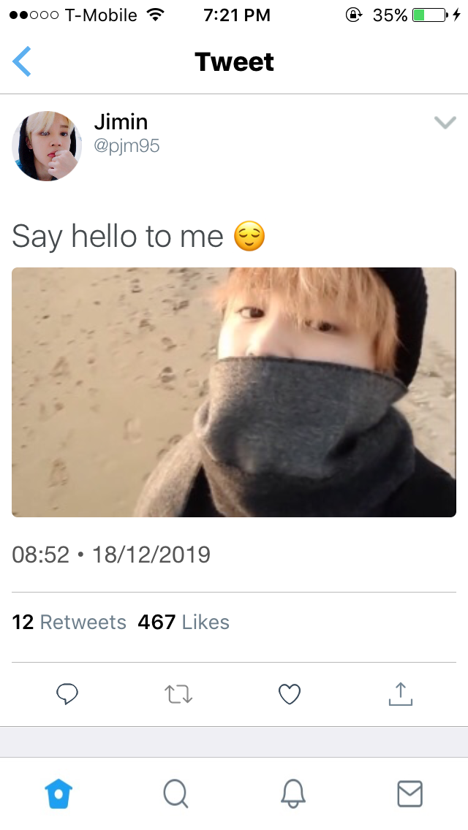View the 467 Likes list
The height and width of the screenshot is (830, 468).
pos(184,622)
